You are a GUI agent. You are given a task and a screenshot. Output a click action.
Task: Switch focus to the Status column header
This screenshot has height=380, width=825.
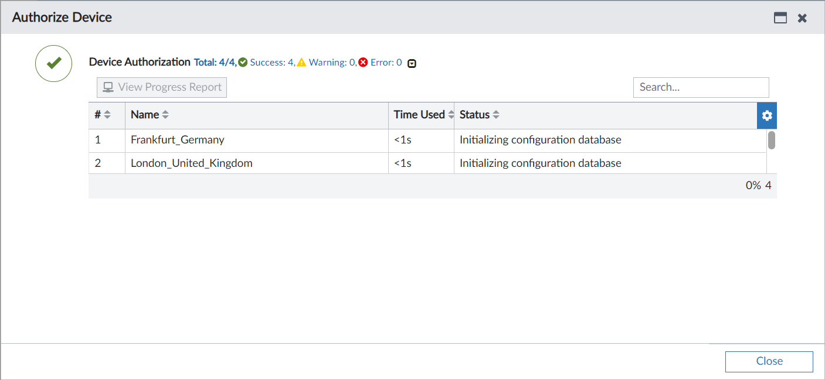pyautogui.click(x=475, y=114)
